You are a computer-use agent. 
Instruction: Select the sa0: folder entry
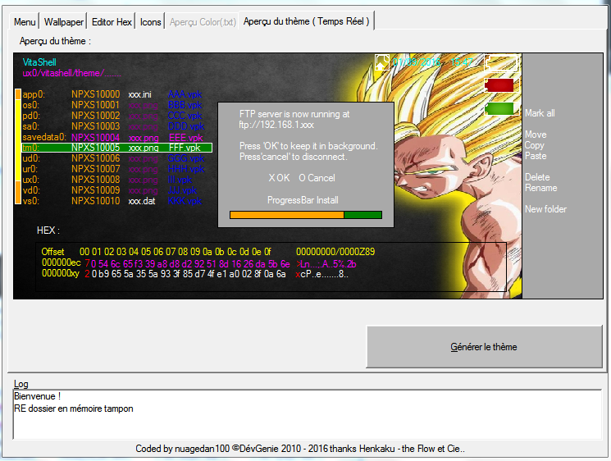(31, 126)
